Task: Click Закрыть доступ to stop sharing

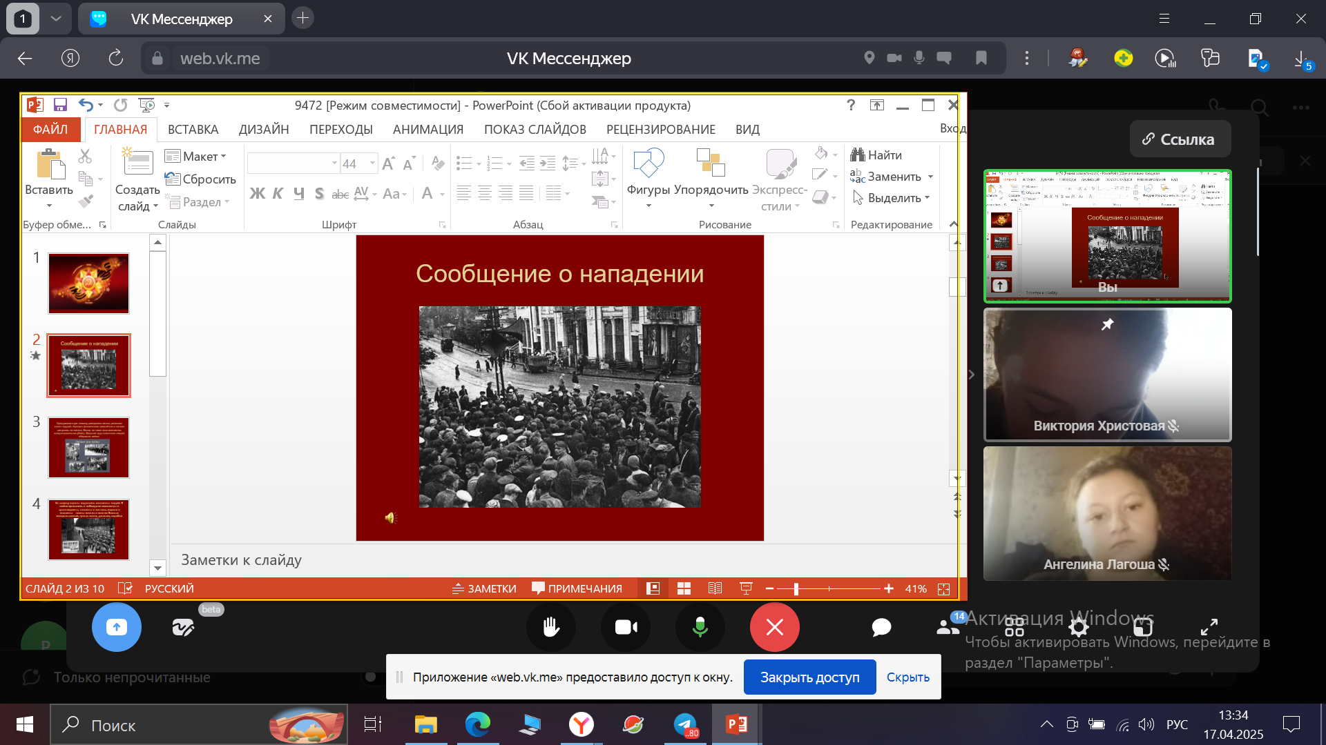Action: click(809, 677)
